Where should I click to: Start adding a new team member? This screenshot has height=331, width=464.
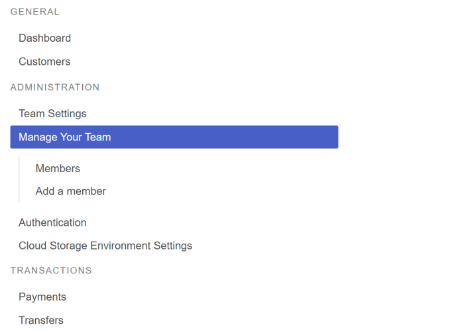[70, 191]
